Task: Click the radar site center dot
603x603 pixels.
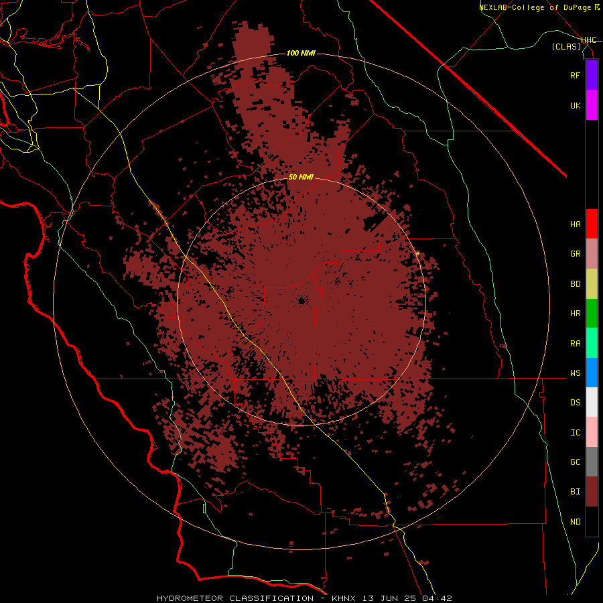Action: 301,301
